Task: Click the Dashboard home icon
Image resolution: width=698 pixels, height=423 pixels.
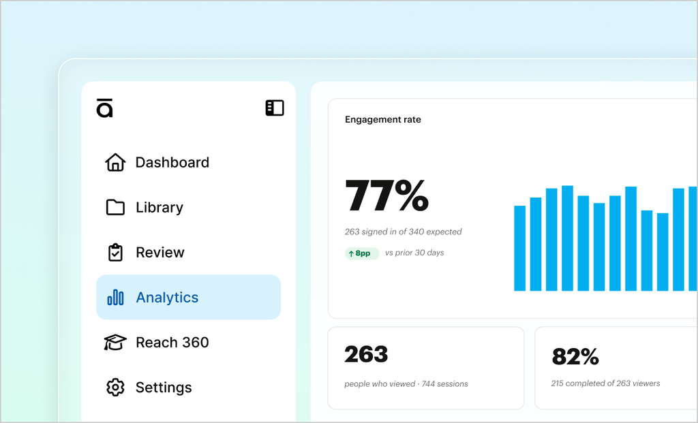Action: 115,162
